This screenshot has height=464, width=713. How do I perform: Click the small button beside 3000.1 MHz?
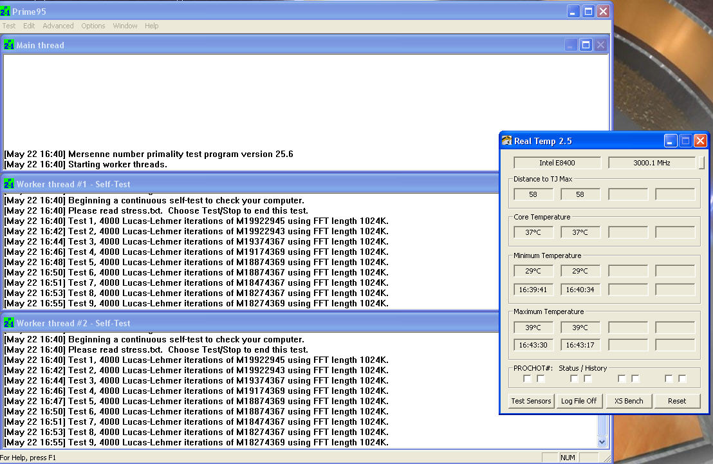pos(701,162)
